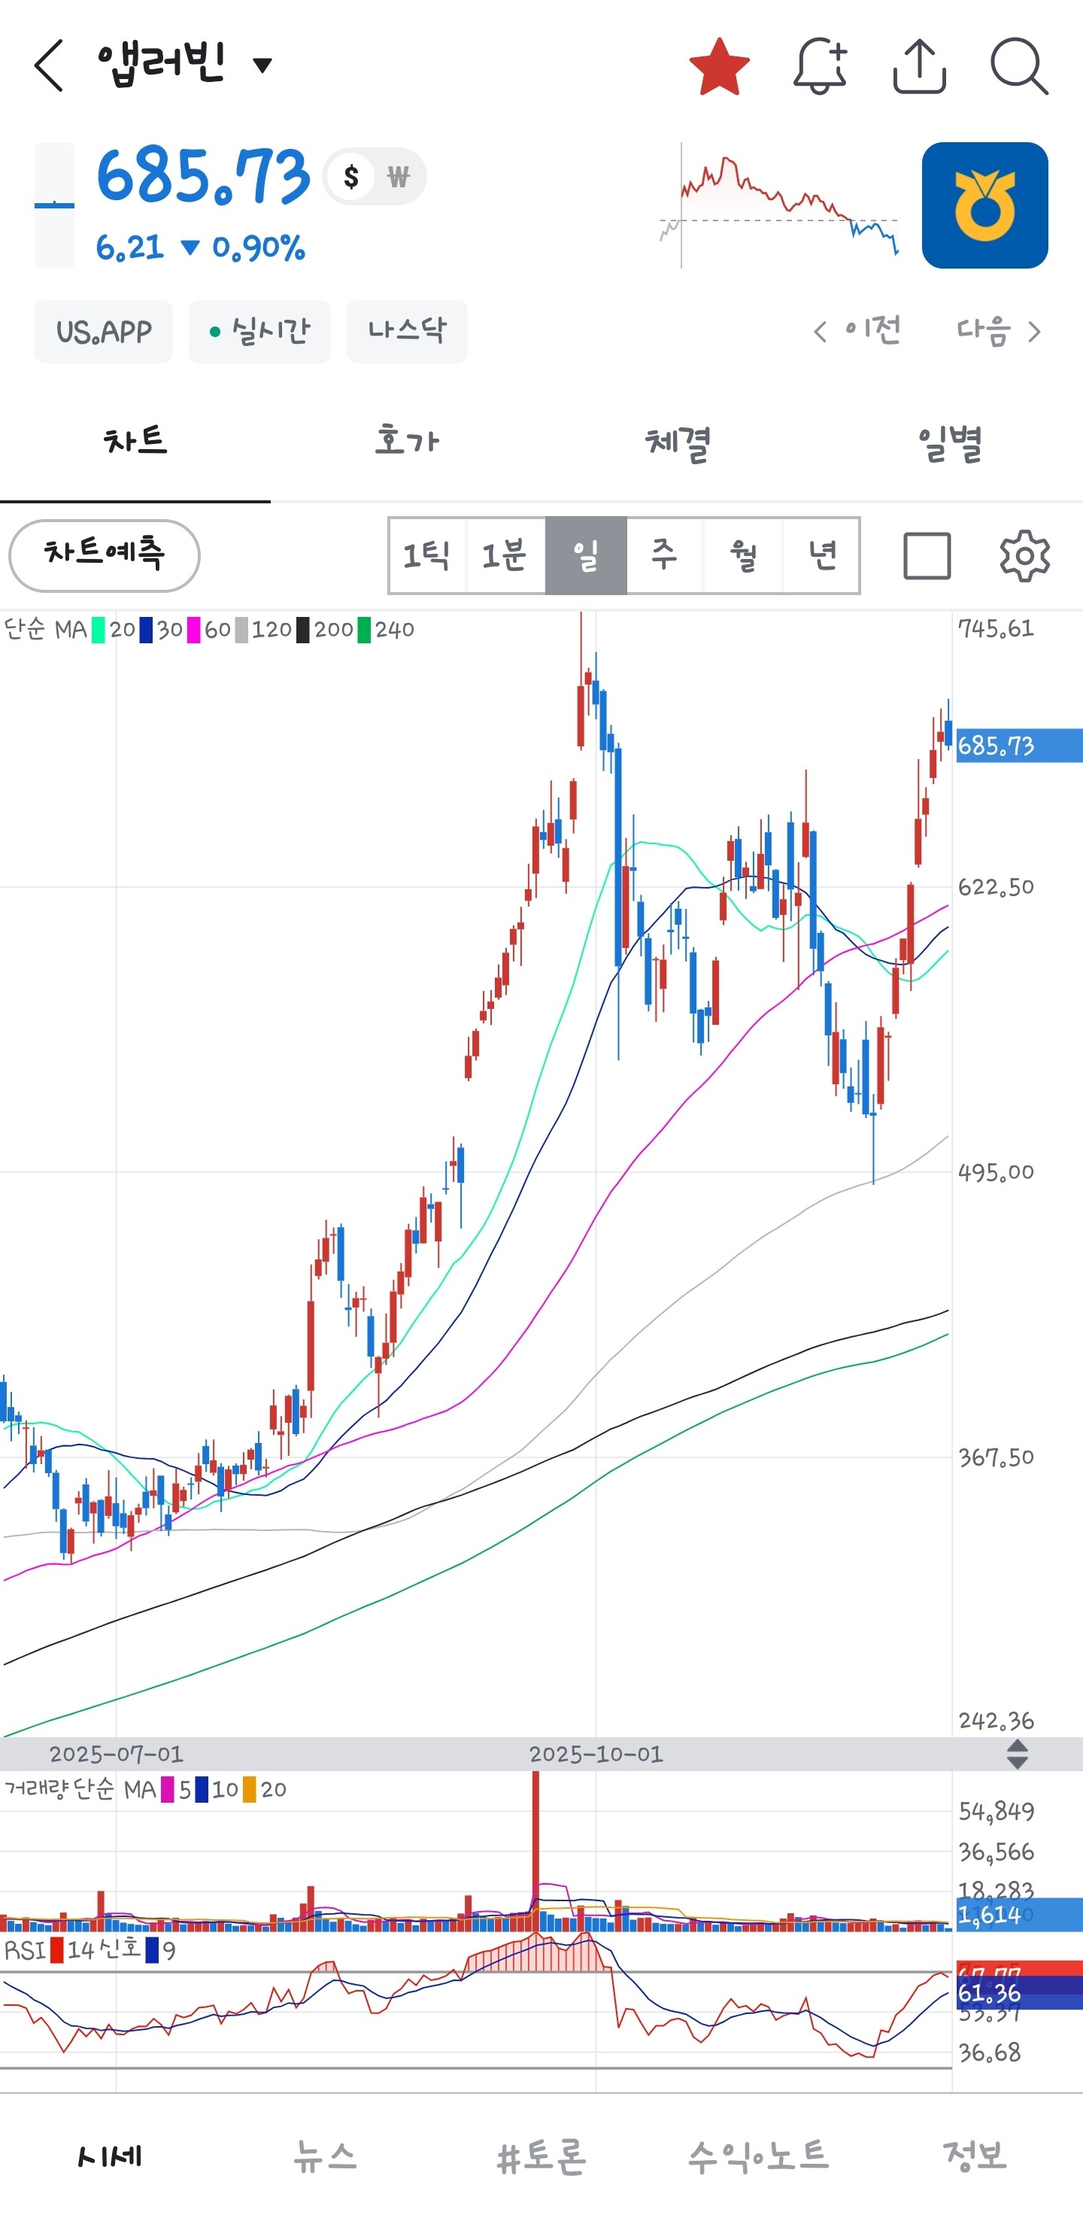This screenshot has height=2224, width=1083.
Task: Switch currency toggle to won
Action: 398,177
